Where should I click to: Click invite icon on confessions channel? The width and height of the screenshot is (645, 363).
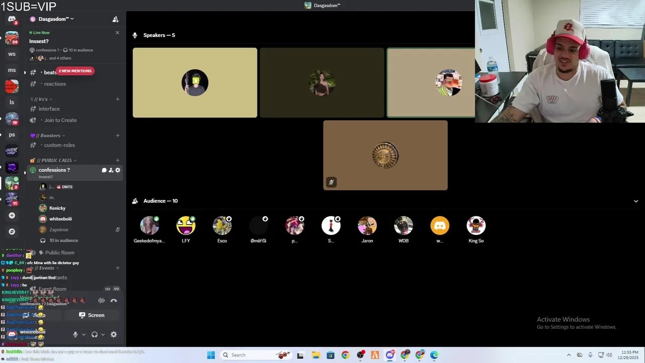coord(111,170)
